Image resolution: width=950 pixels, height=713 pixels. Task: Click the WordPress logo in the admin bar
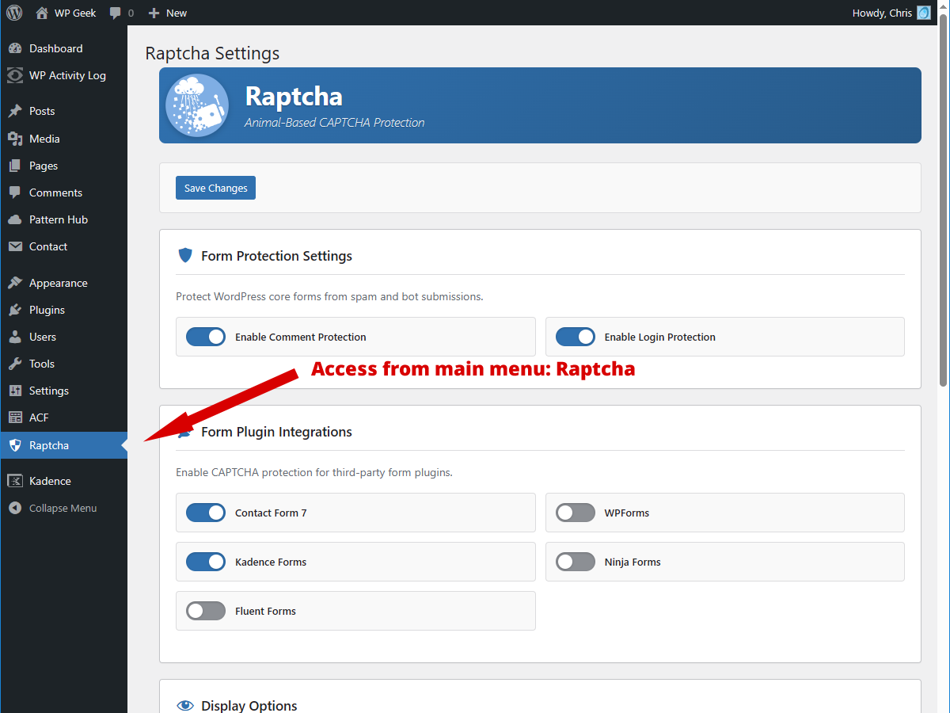[x=13, y=13]
